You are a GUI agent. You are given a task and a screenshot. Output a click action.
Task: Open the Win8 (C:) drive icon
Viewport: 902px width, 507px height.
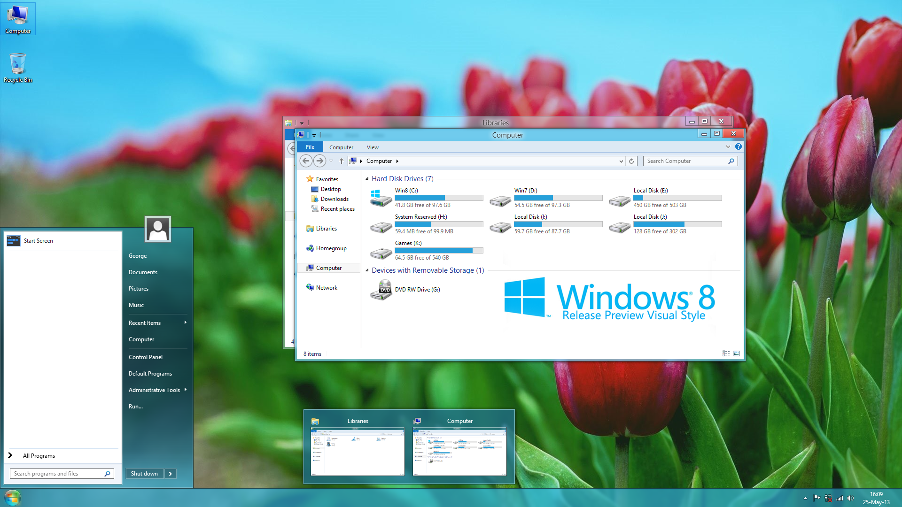pyautogui.click(x=381, y=198)
